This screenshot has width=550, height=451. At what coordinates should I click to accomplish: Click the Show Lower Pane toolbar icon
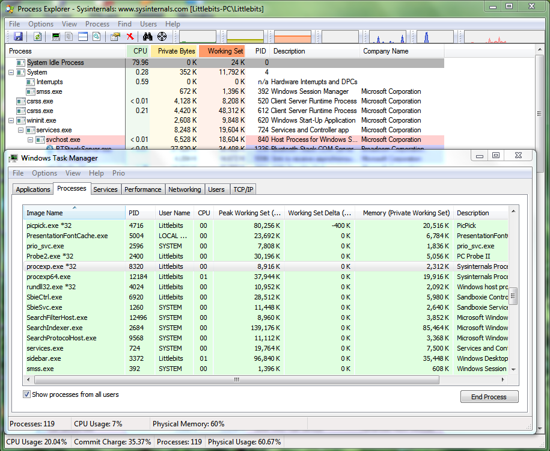(x=83, y=37)
